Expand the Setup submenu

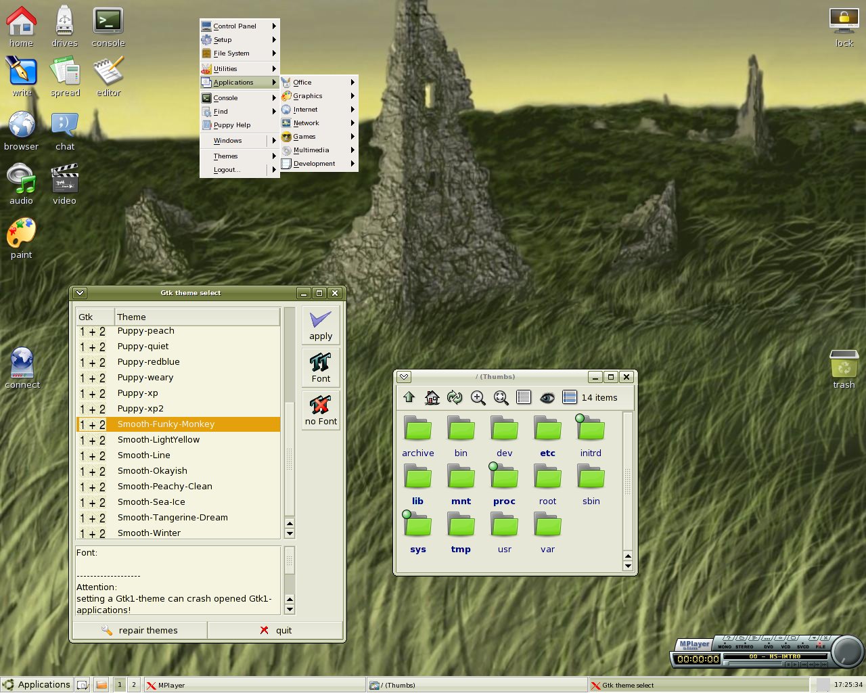pyautogui.click(x=240, y=39)
